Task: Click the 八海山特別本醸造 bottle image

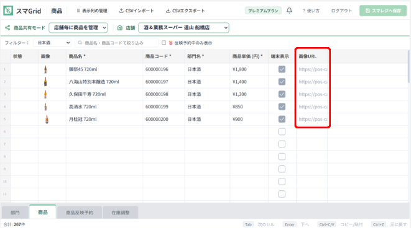Action: click(45, 82)
